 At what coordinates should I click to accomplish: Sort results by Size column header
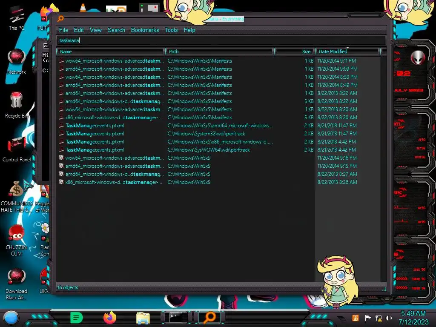pyautogui.click(x=295, y=52)
